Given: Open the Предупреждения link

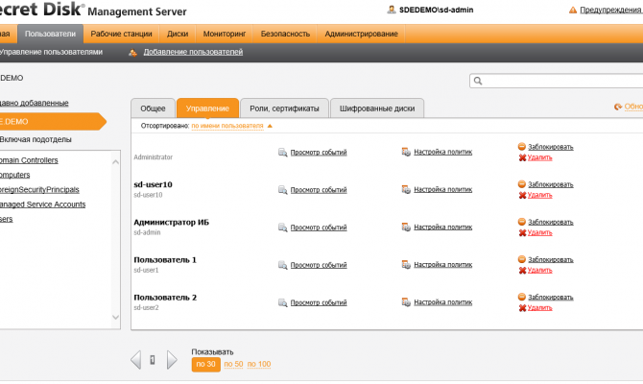Looking at the screenshot, I should coord(610,10).
